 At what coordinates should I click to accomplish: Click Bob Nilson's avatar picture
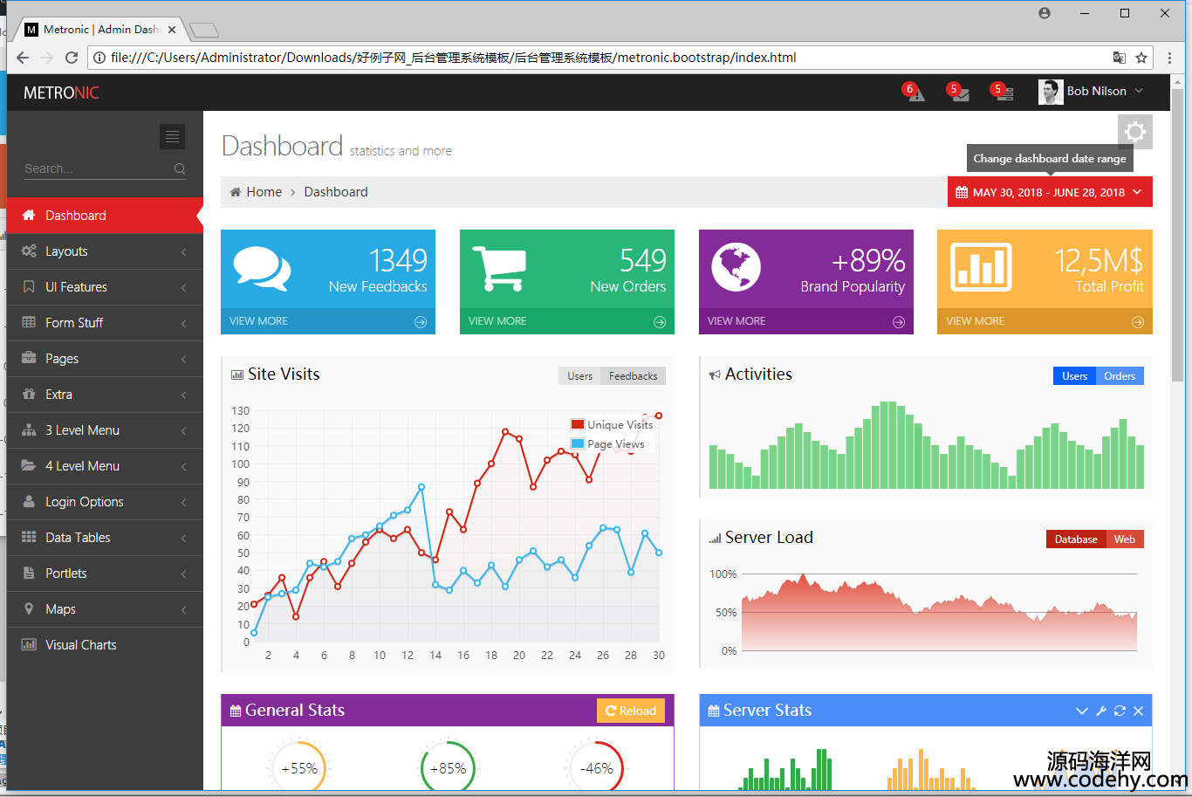[x=1051, y=92]
